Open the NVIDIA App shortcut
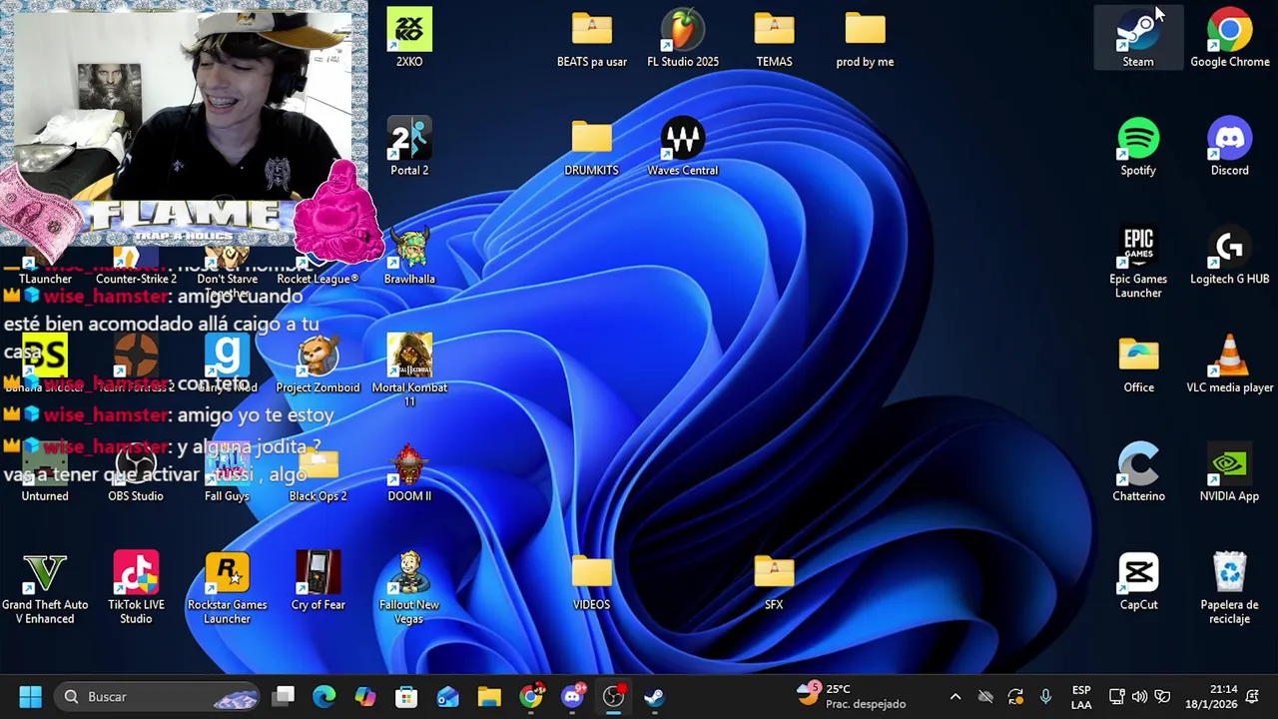Viewport: 1278px width, 719px height. tap(1230, 473)
